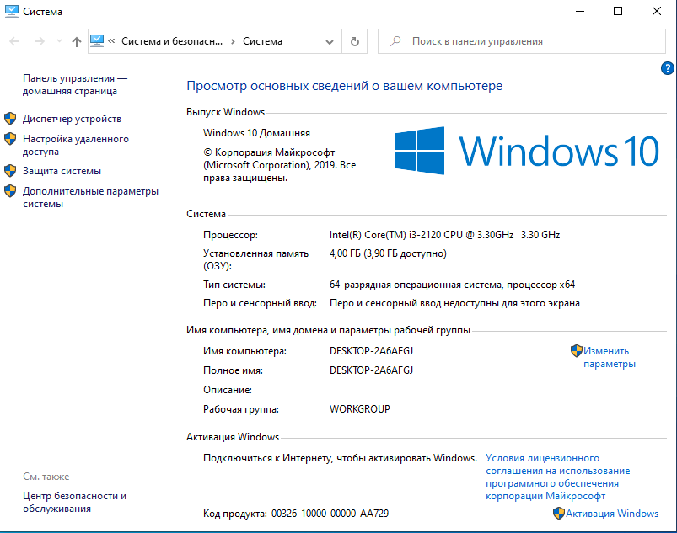
Task: Click the double chevron in the address bar
Action: click(111, 41)
